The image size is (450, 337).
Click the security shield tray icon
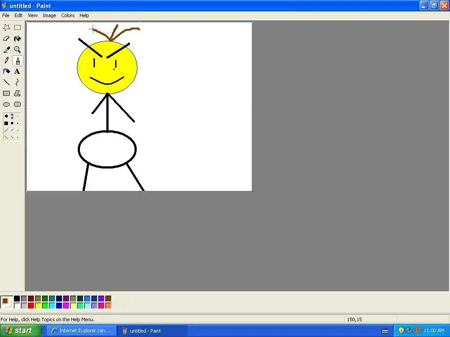pyautogui.click(x=401, y=331)
